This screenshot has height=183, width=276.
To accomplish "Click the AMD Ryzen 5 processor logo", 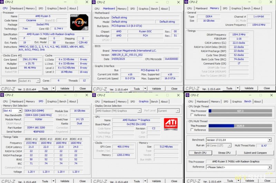I will coord(79,22).
